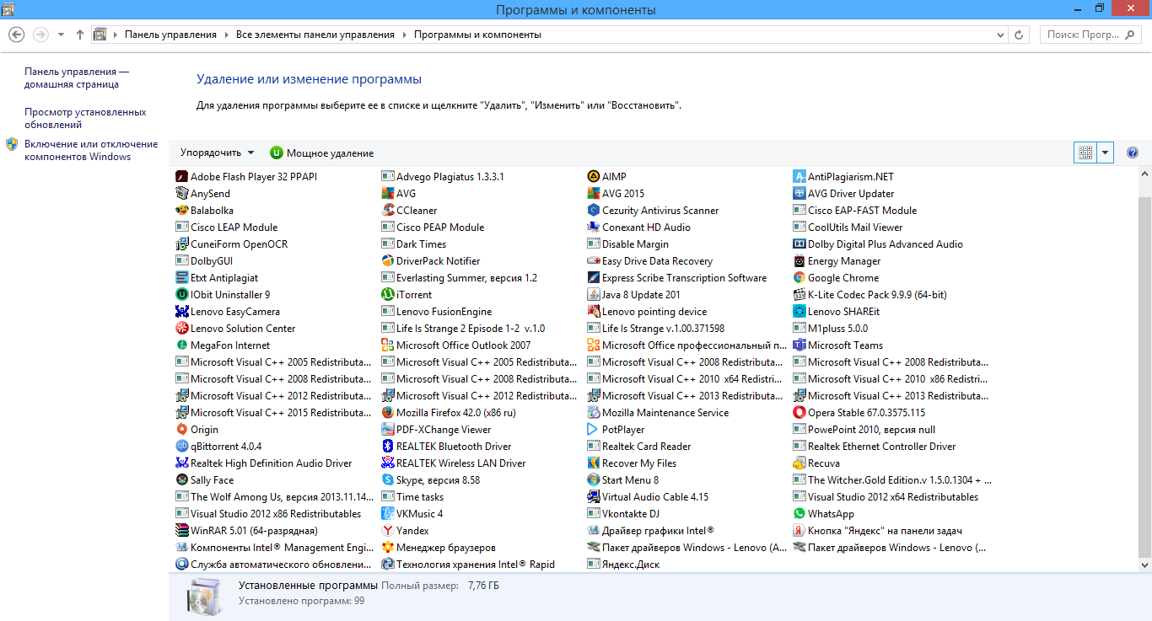
Task: Click the search field Поиск: Прогр...
Action: coord(1090,35)
